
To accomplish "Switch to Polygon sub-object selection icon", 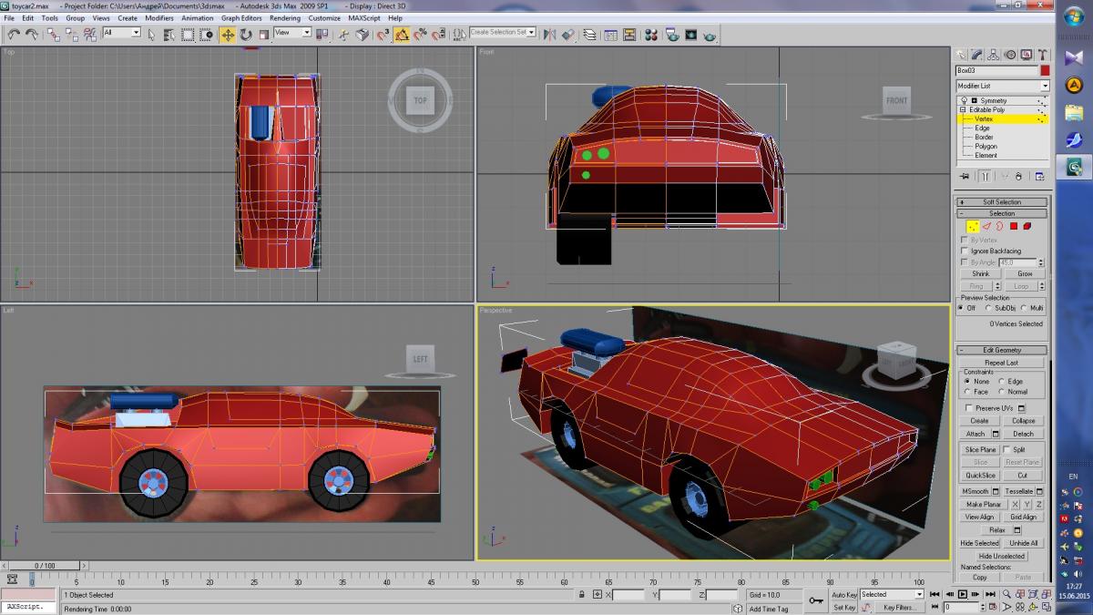I will pos(1013,226).
